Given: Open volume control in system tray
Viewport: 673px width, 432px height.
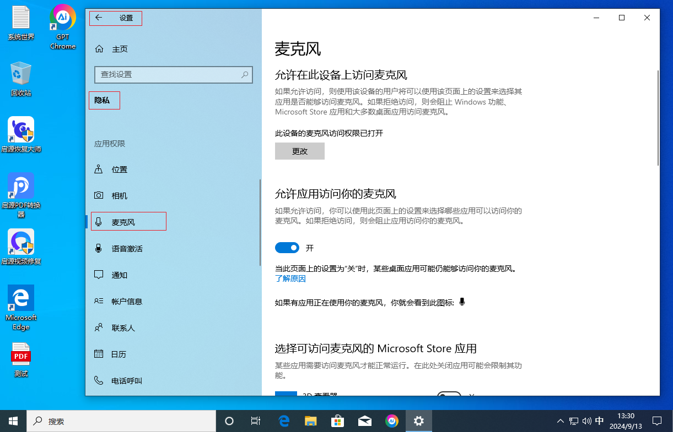Looking at the screenshot, I should 586,421.
